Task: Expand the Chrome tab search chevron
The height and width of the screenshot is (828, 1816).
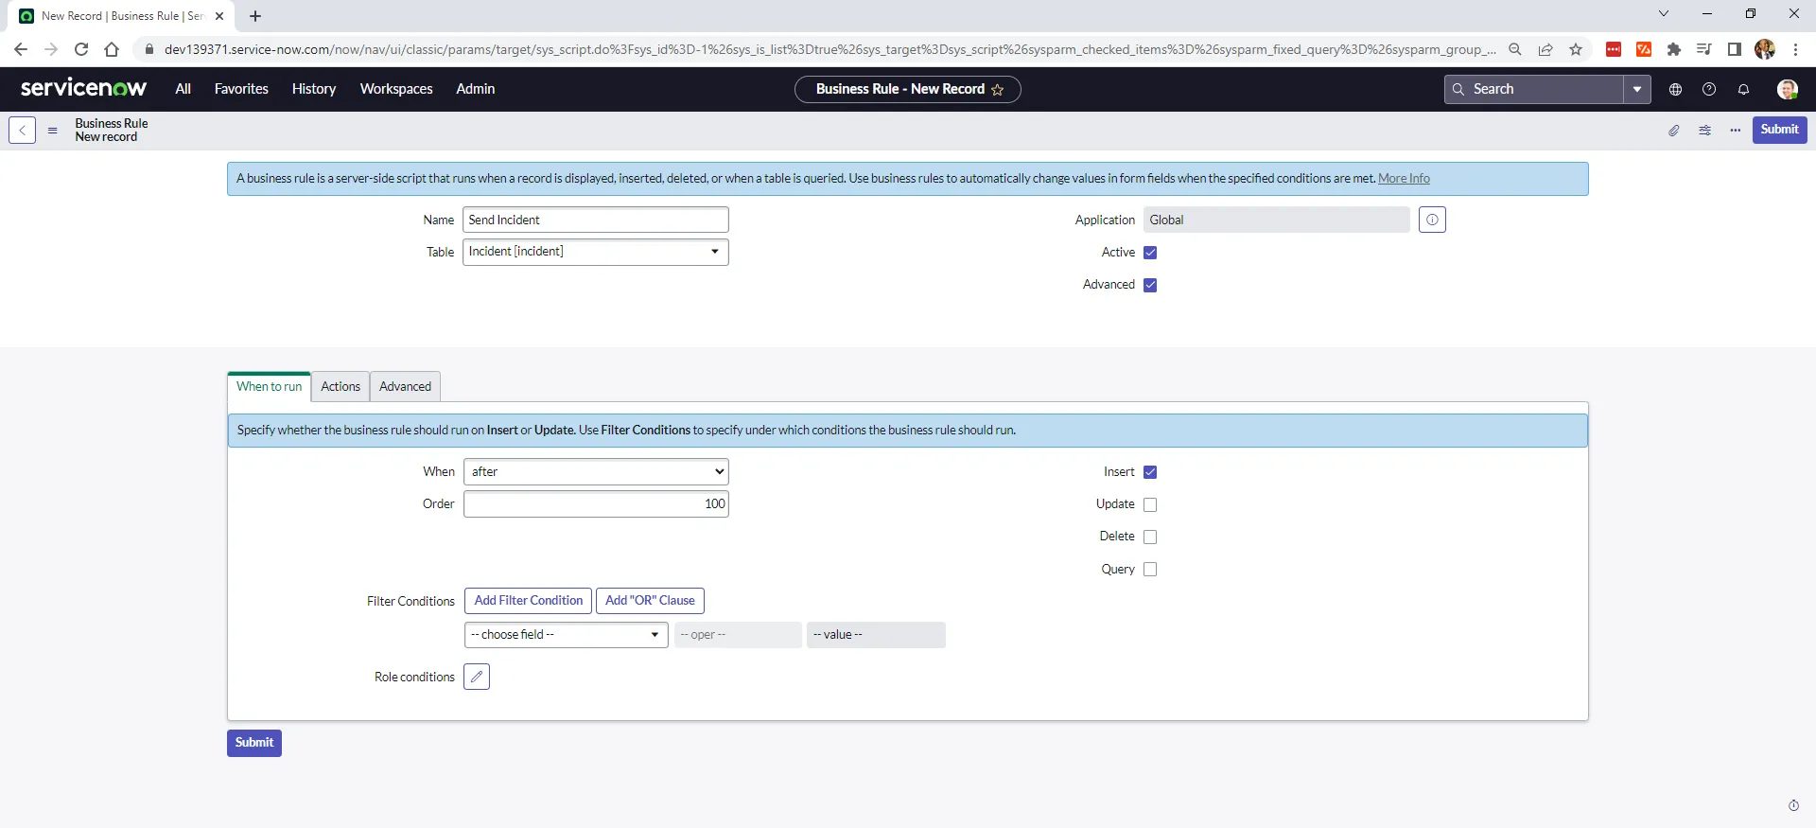Action: 1664,13
